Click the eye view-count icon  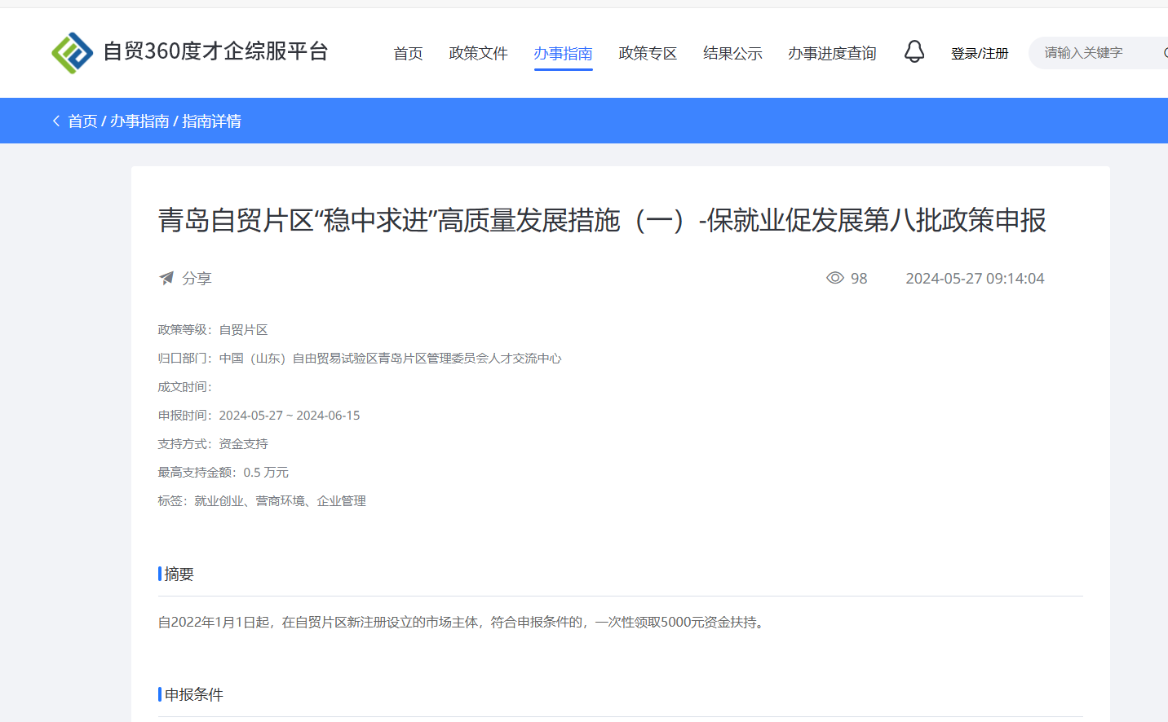pos(834,278)
